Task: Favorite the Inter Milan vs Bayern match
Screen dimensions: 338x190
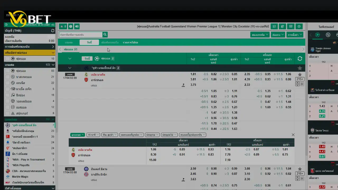Action: pos(300,169)
